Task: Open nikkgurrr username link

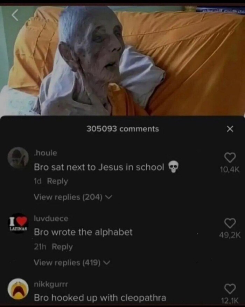Action: click(x=51, y=284)
